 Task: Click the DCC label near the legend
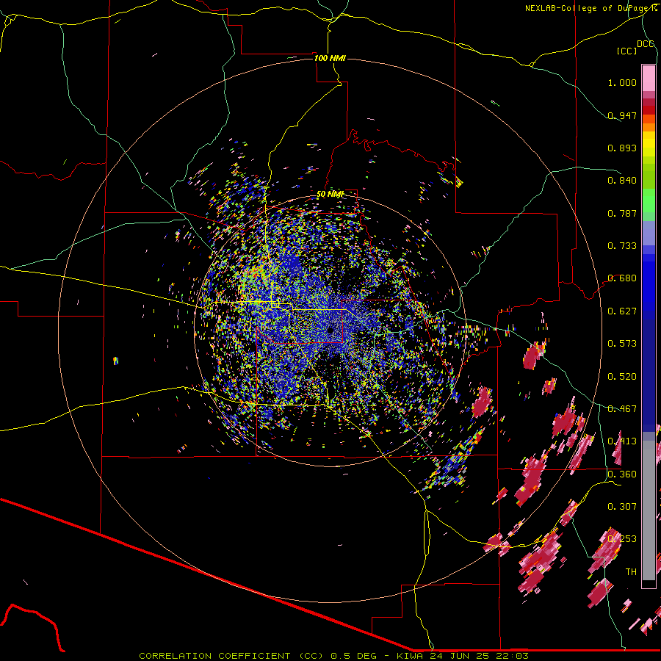coord(646,44)
